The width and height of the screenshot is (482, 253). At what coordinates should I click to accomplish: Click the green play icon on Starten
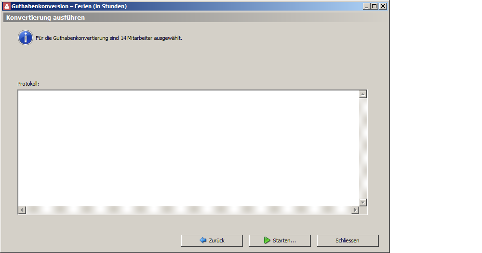pos(267,240)
